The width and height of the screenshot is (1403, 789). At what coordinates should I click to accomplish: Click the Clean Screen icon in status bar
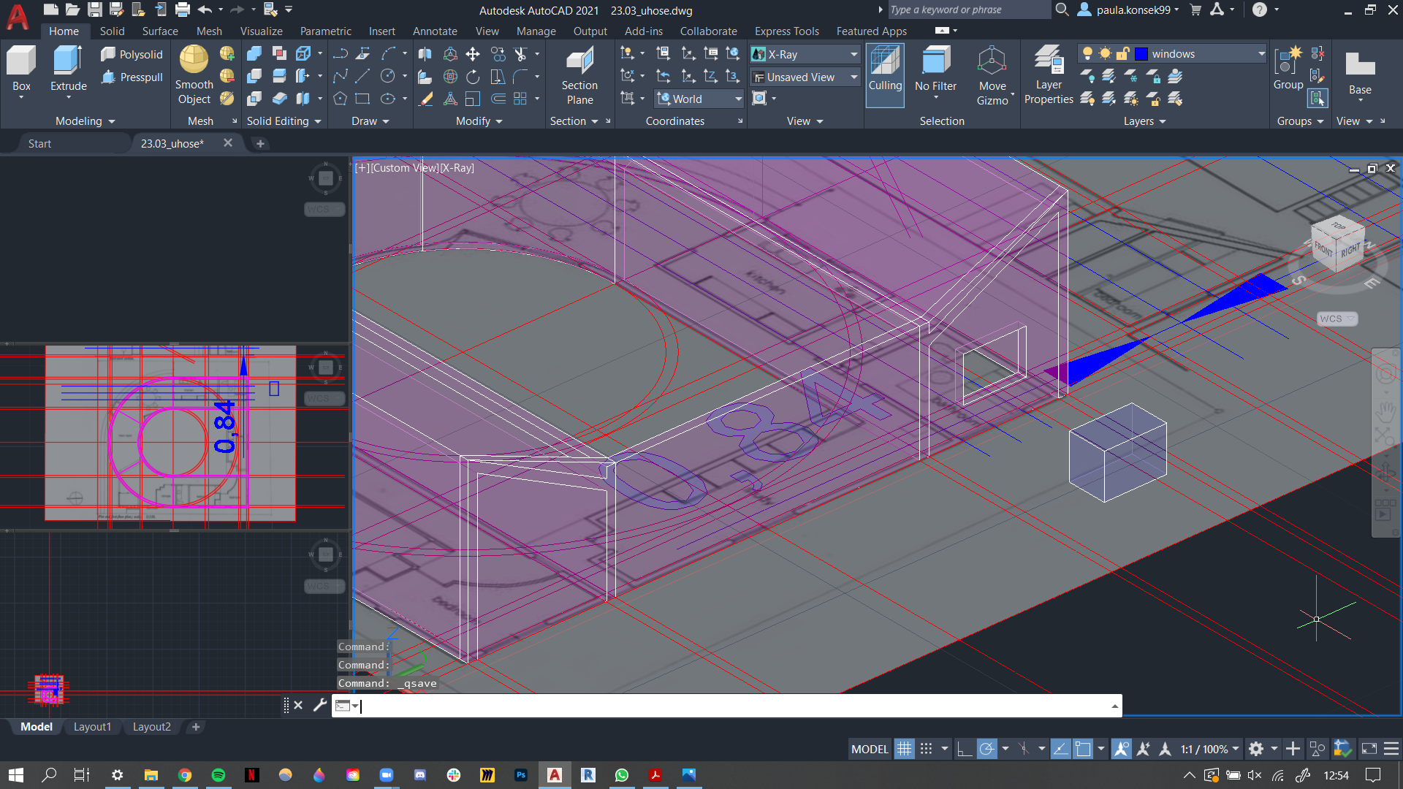click(x=1369, y=749)
